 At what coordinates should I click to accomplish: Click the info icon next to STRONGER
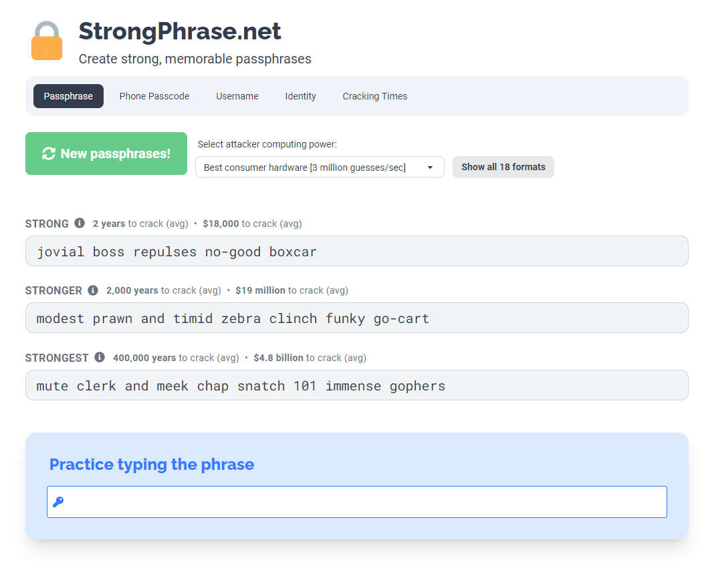93,290
